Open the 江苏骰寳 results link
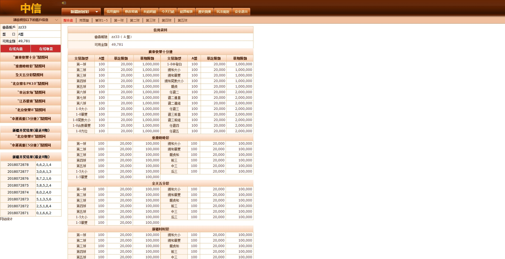 (31, 101)
